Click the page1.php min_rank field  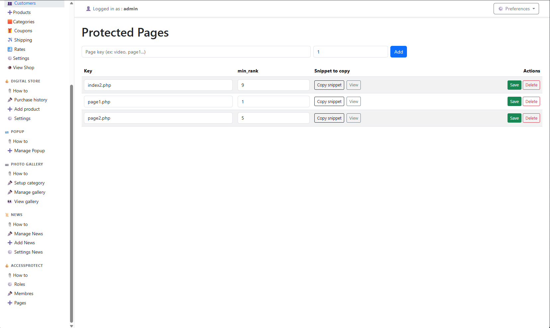pos(274,102)
